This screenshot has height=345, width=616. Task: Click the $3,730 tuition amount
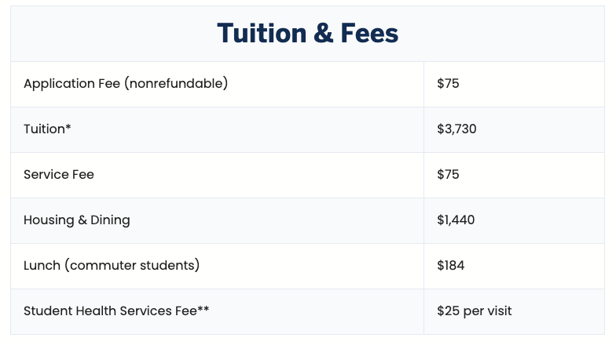456,129
